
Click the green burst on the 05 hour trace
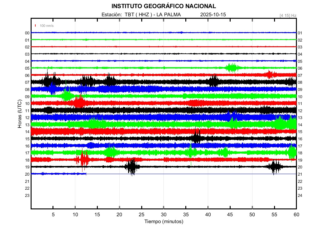click(232, 67)
